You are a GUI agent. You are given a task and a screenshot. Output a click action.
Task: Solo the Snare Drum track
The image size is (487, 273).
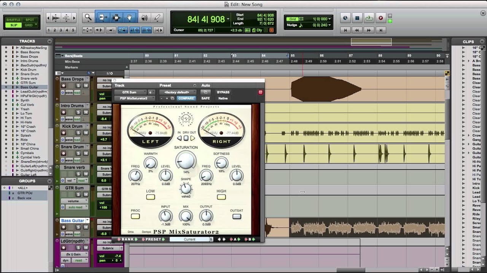pyautogui.click(x=78, y=154)
